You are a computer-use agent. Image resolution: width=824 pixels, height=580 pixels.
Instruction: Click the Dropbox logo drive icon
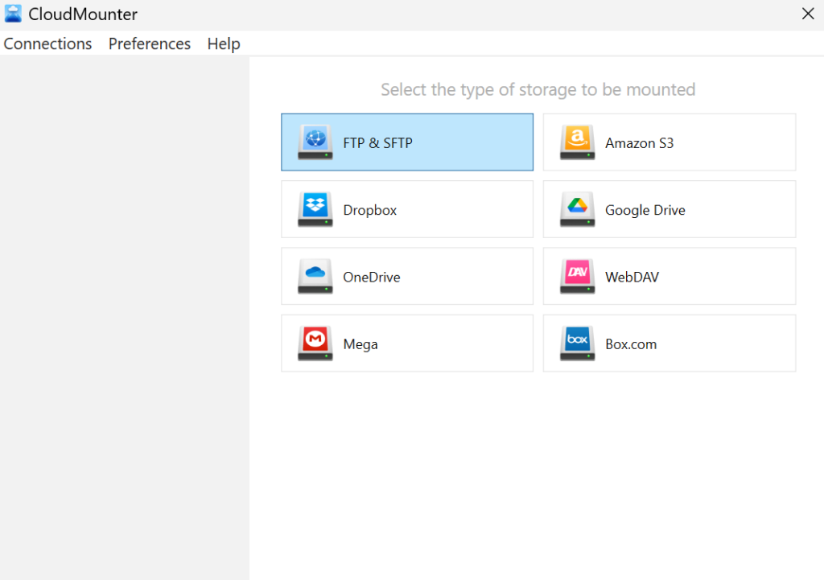315,209
